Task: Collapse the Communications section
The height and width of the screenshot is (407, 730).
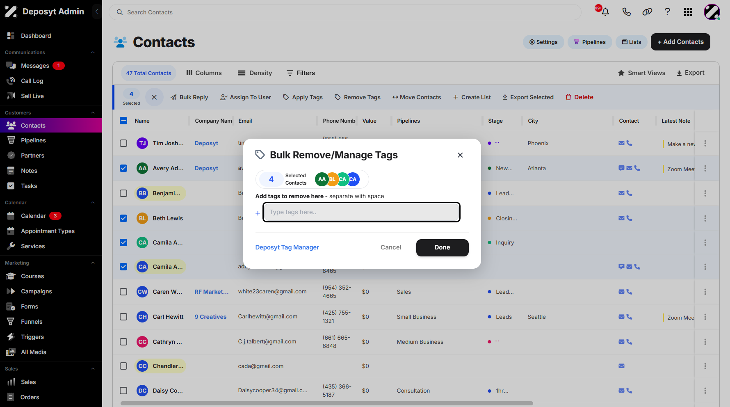Action: tap(93, 53)
